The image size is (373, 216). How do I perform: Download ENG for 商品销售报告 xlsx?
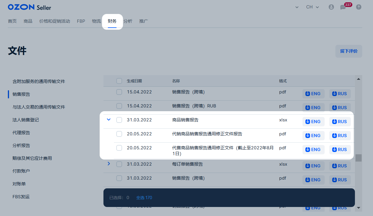tap(314, 122)
